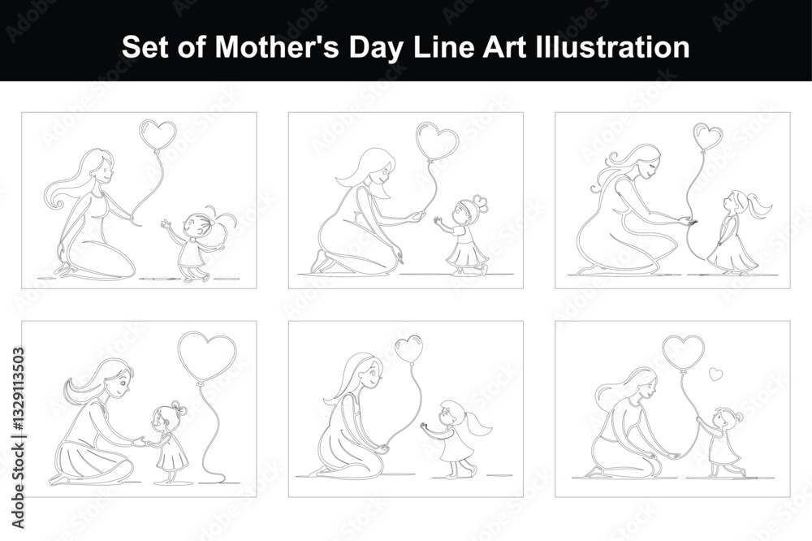Click the top-left mother and child illustration
Screen dimensions: 812x541
pos(139,200)
